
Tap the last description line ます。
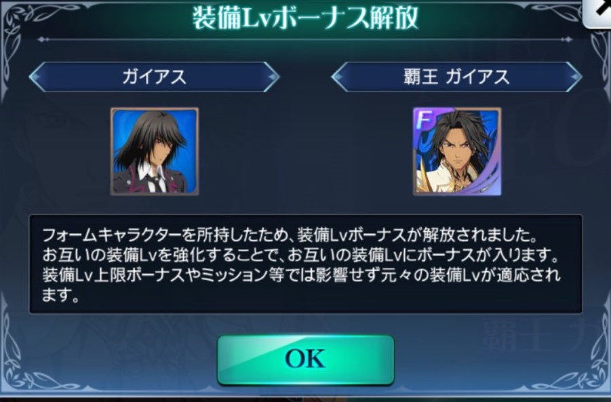click(x=60, y=296)
